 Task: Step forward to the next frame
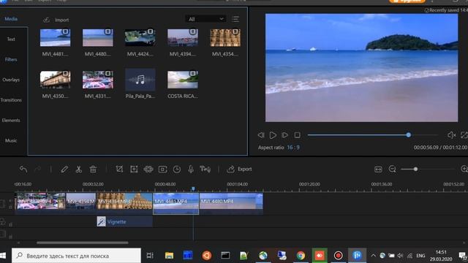pos(284,135)
